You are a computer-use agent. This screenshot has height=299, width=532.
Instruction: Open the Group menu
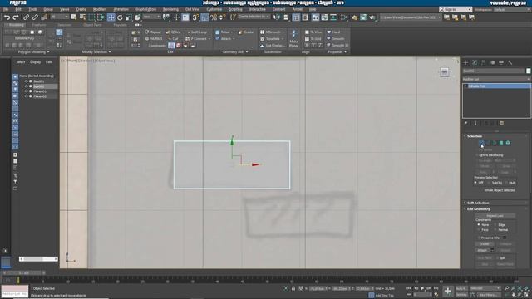[x=48, y=9]
